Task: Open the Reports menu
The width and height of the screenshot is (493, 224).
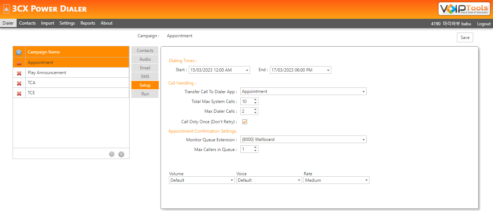Action: click(x=88, y=23)
